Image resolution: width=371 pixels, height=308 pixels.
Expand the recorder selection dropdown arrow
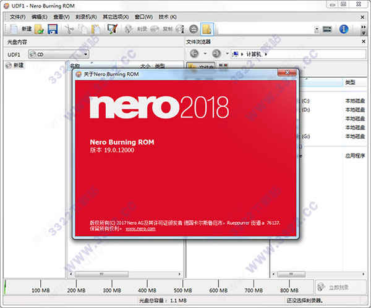pos(317,30)
